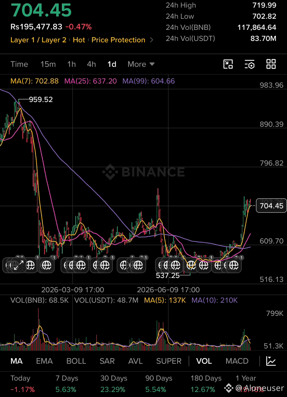
Task: Toggle the BOLL indicator
Action: (76, 361)
